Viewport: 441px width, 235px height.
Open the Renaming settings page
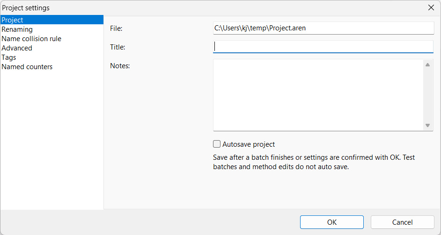coord(52,29)
